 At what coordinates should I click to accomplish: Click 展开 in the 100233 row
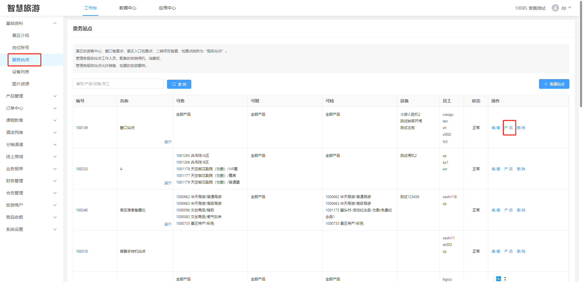point(168,183)
